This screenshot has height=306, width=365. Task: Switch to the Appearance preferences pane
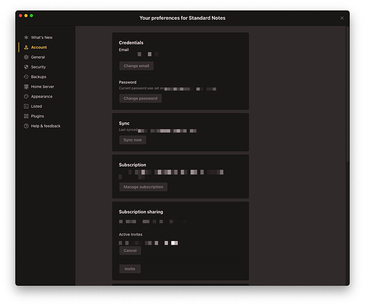click(42, 96)
